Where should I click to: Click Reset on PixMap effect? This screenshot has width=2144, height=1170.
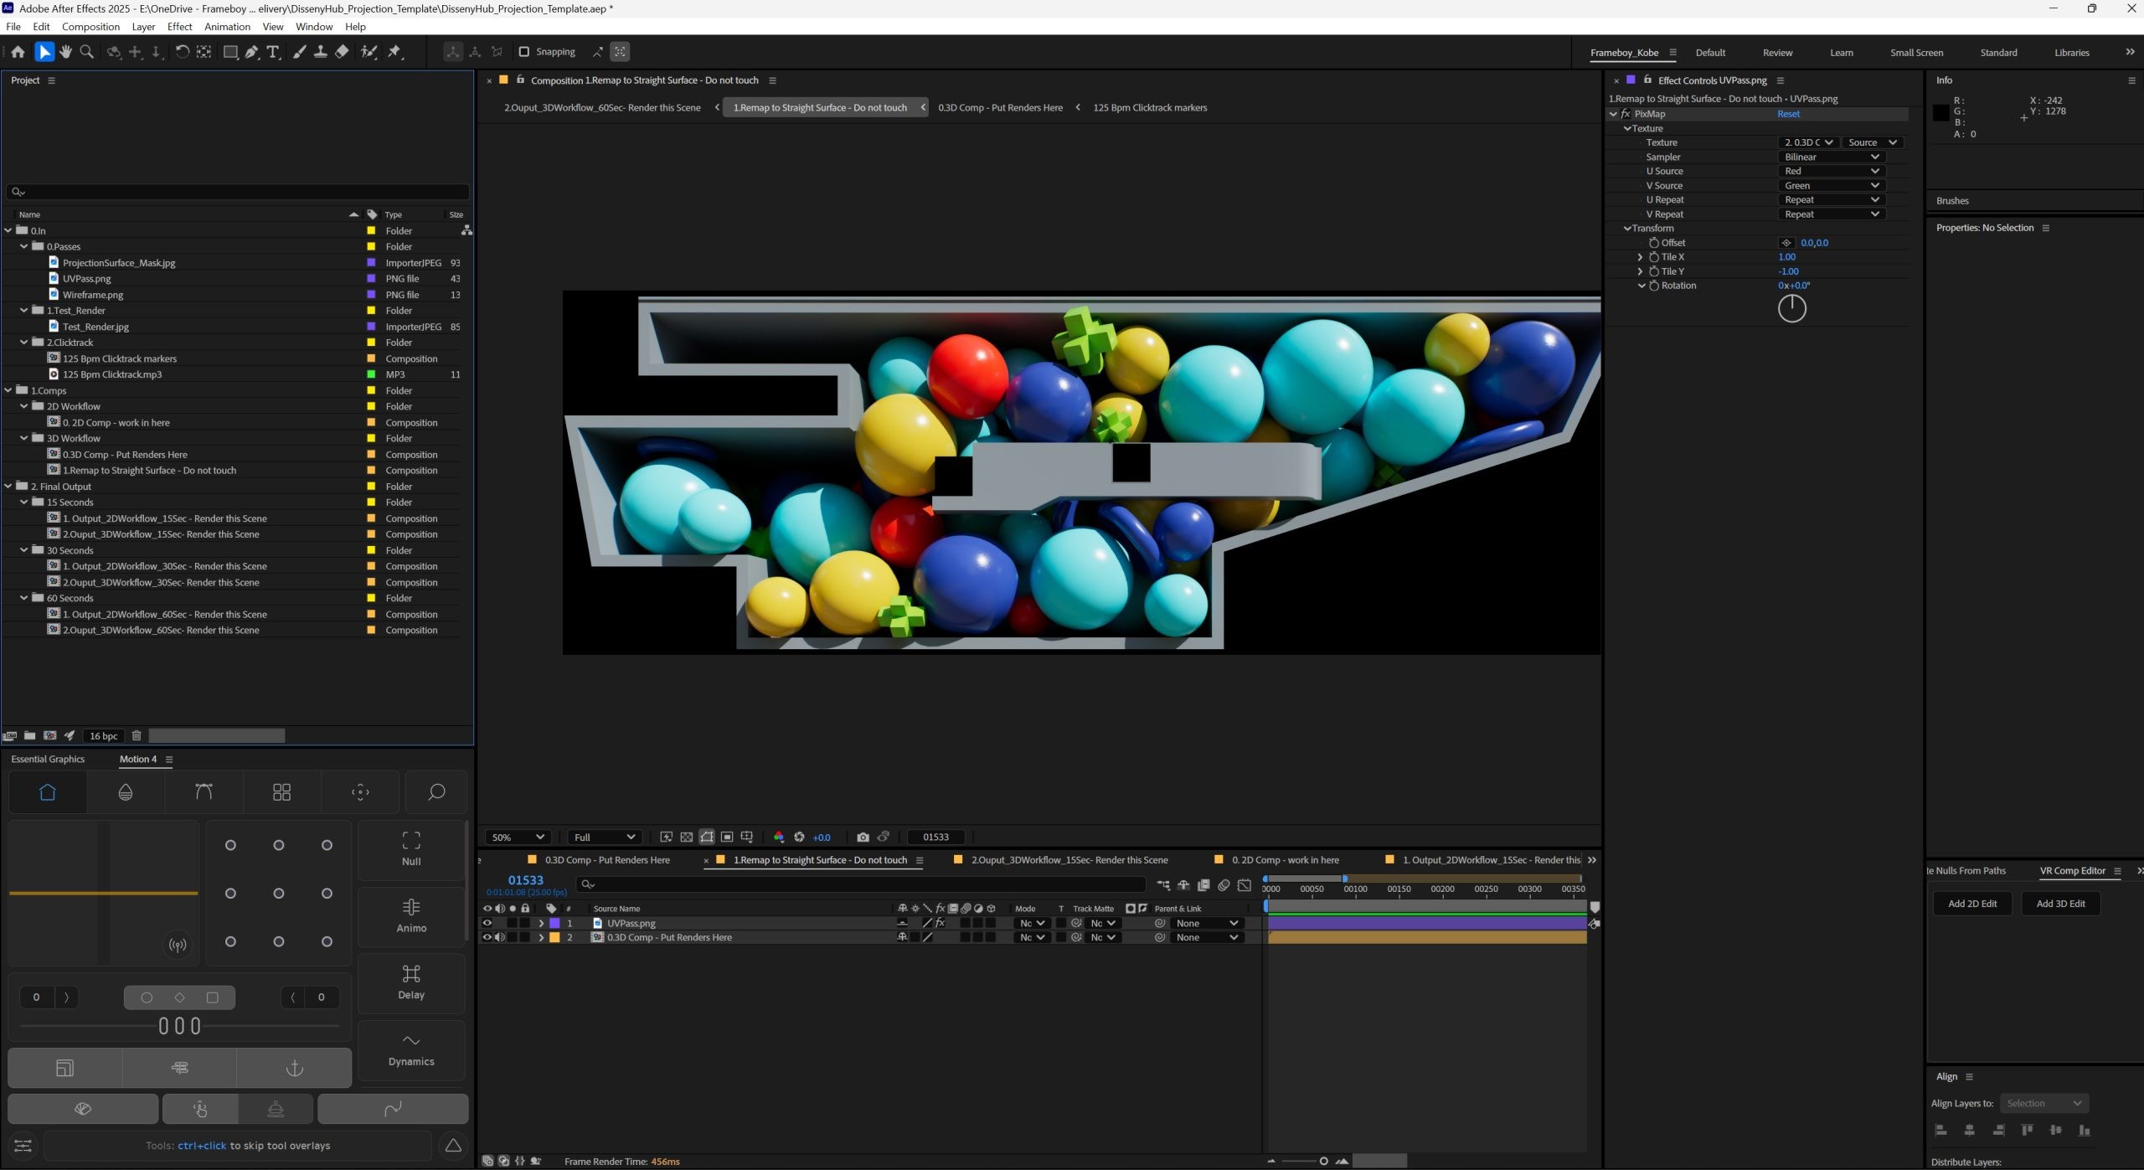click(x=1788, y=114)
